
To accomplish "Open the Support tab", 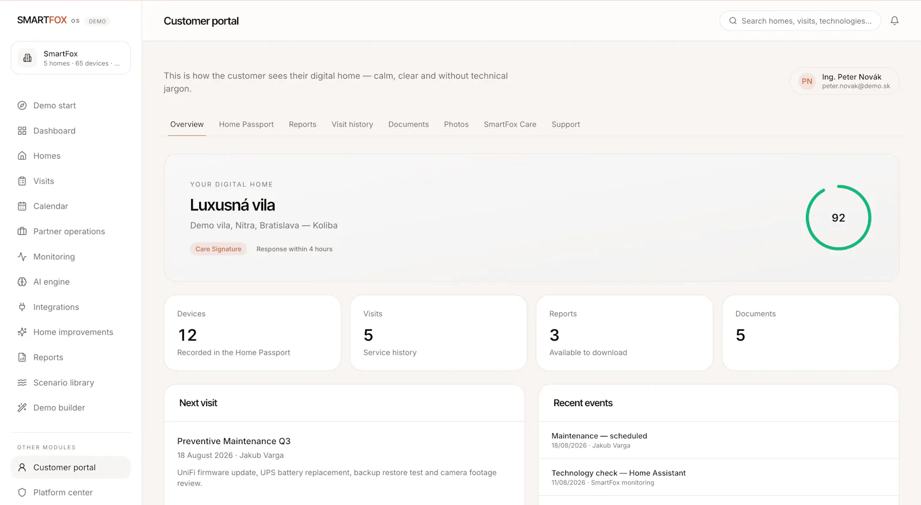I will [566, 124].
